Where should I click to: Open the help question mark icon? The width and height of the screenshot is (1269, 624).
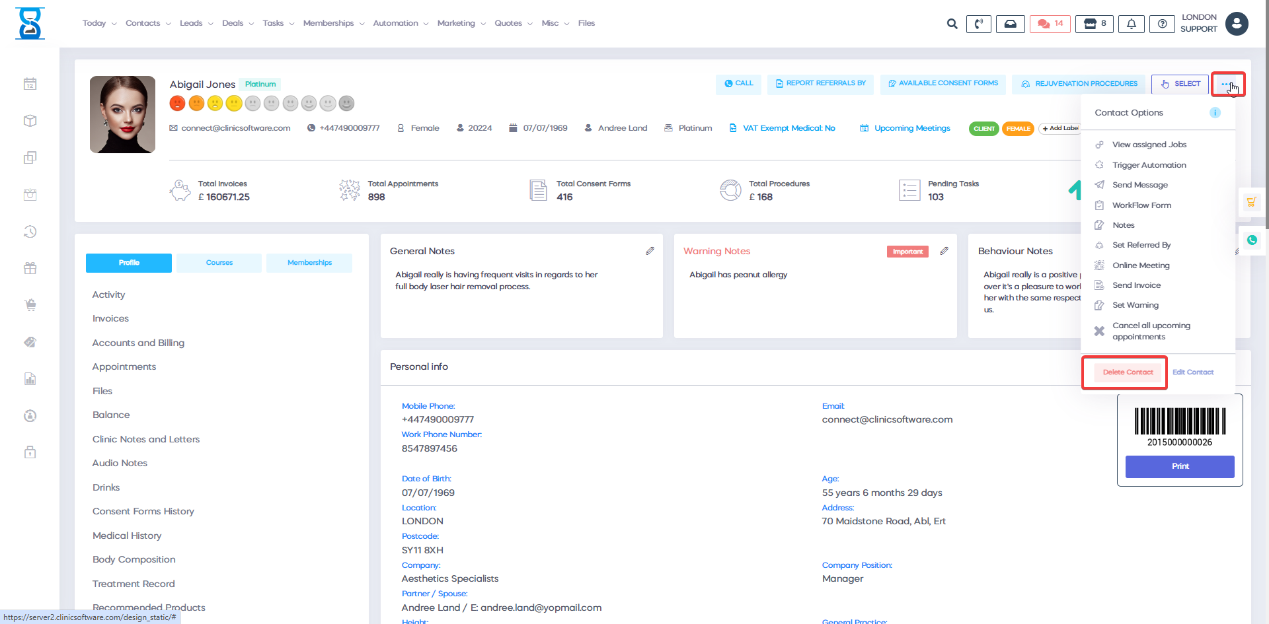click(1162, 24)
